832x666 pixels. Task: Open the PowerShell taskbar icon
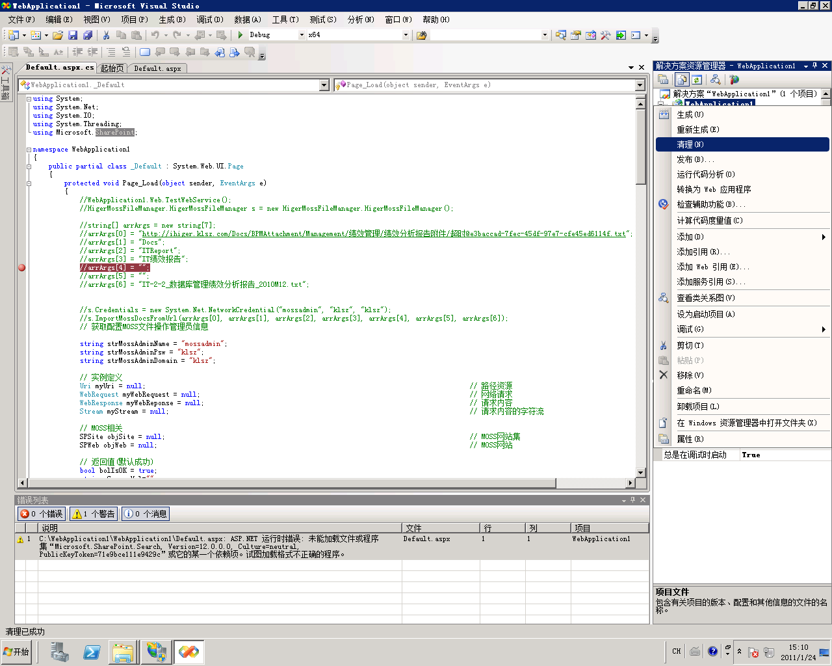(92, 652)
